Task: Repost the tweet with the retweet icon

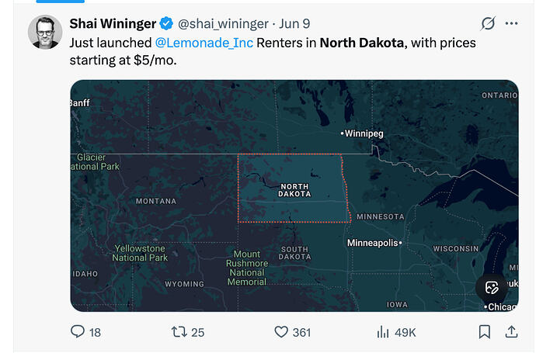Action: (179, 332)
